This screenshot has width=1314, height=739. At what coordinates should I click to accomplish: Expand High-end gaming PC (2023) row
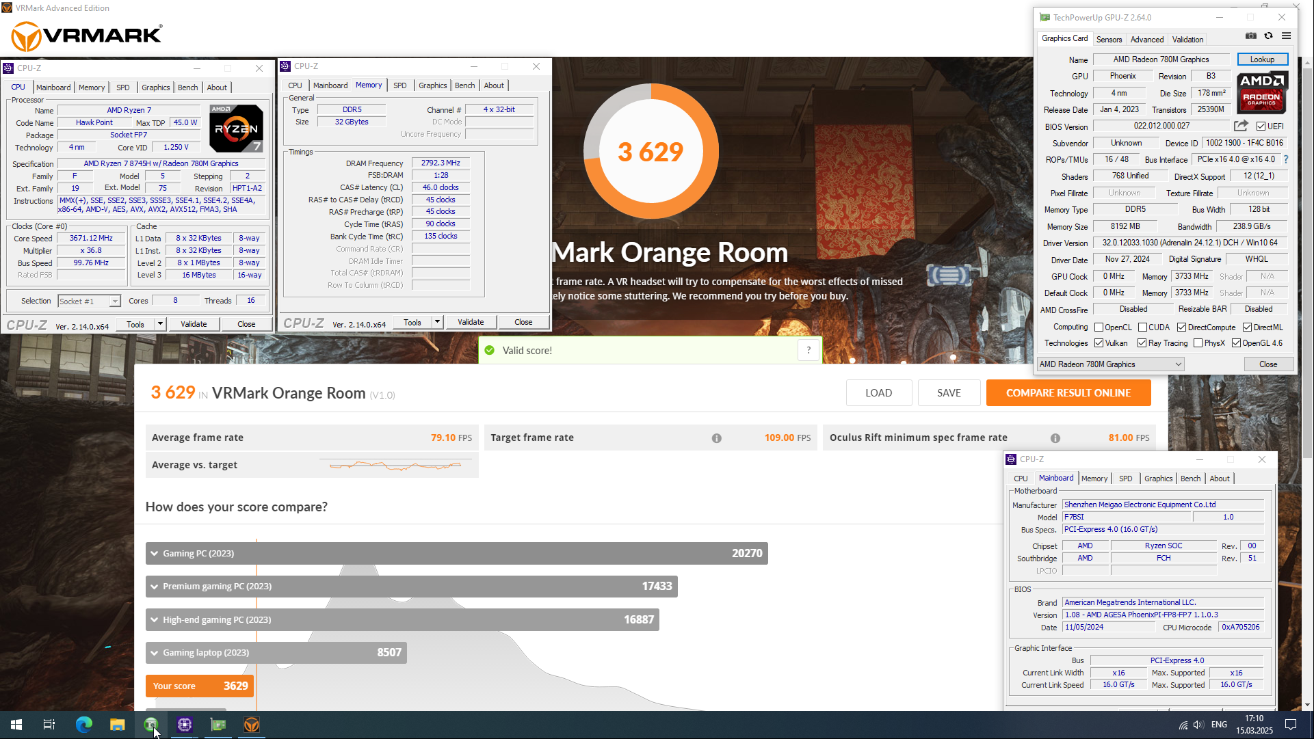point(402,619)
